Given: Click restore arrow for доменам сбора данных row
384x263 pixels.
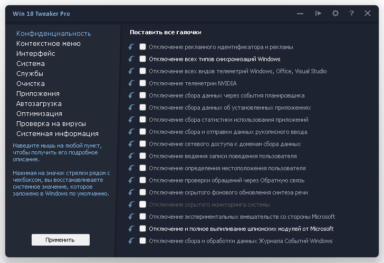Looking at the screenshot, I should pos(131,144).
